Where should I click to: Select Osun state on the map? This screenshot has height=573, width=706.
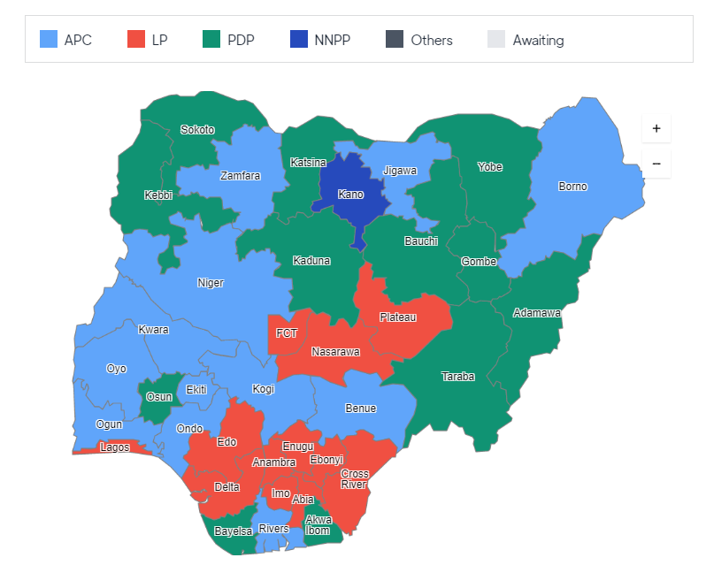[x=159, y=397]
